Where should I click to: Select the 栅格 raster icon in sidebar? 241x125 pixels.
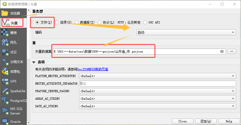5,33
